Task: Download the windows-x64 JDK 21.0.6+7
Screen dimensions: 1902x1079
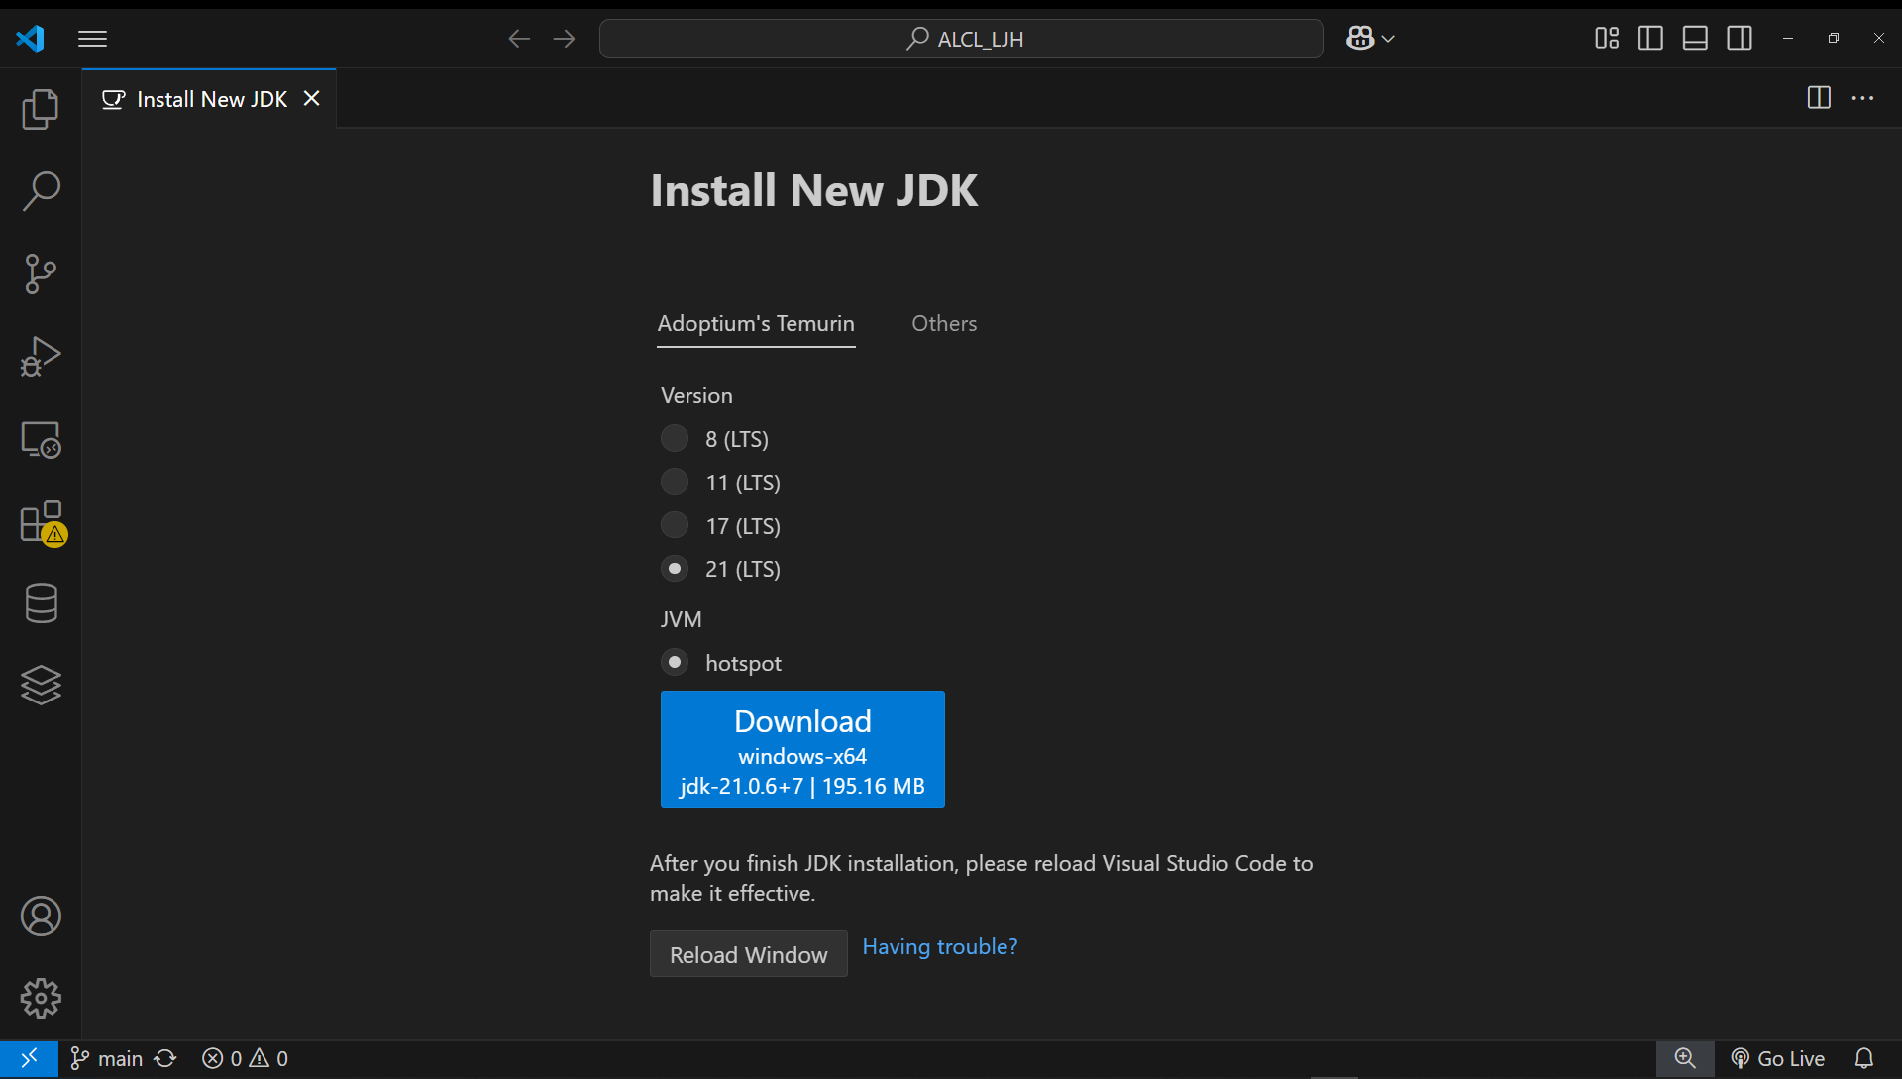Action: point(802,749)
